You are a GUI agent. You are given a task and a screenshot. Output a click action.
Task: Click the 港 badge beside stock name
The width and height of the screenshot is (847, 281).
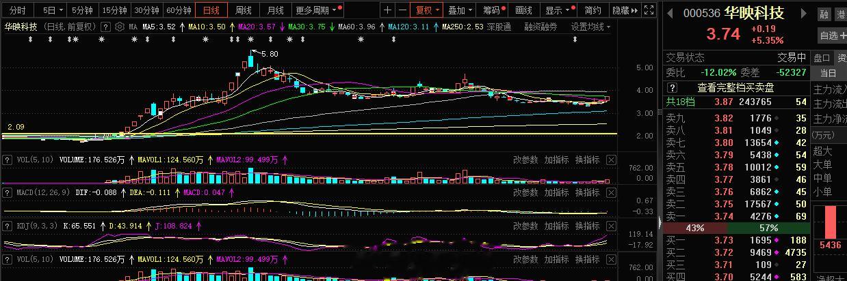click(842, 14)
